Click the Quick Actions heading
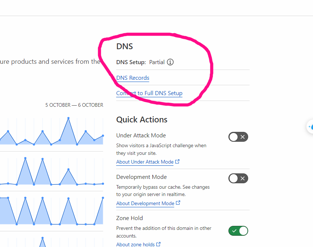The image size is (313, 247). tap(142, 119)
